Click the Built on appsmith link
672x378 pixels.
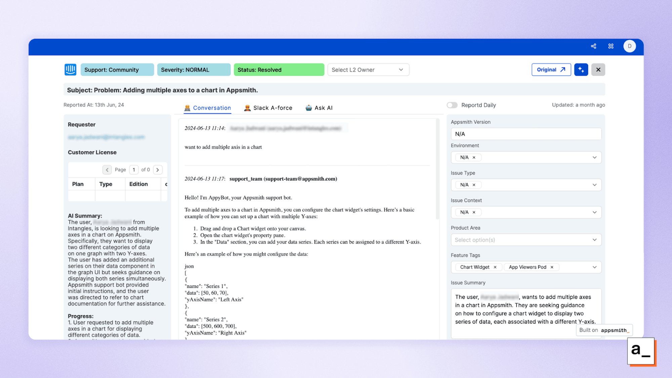coord(604,330)
